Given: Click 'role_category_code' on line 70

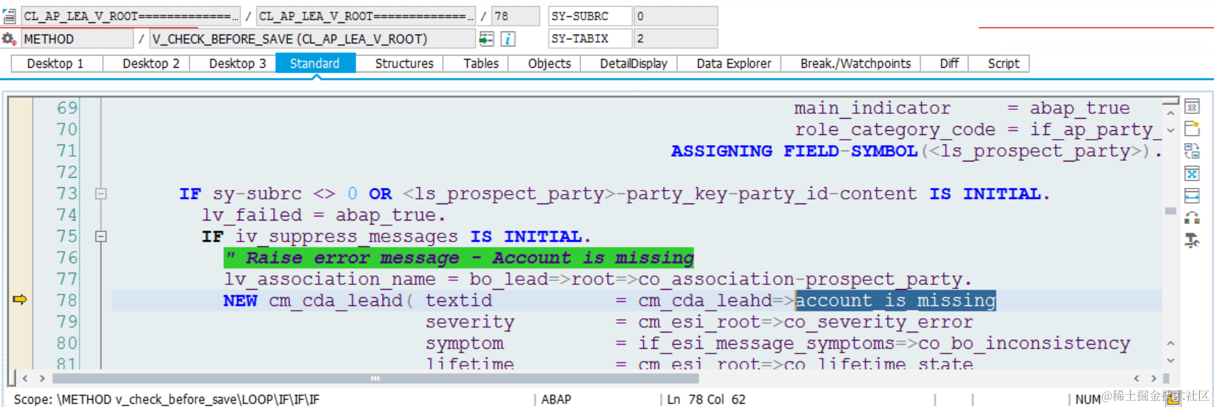Looking at the screenshot, I should (895, 130).
